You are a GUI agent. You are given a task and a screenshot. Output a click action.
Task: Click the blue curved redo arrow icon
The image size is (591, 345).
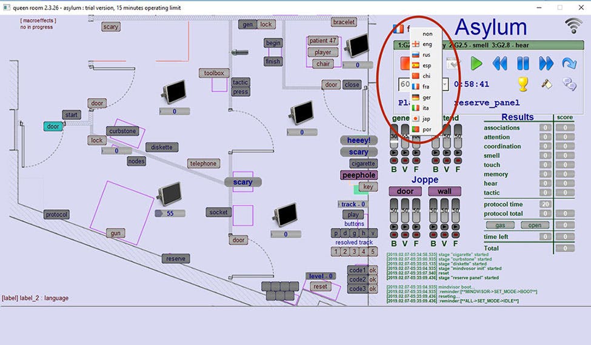[569, 63]
